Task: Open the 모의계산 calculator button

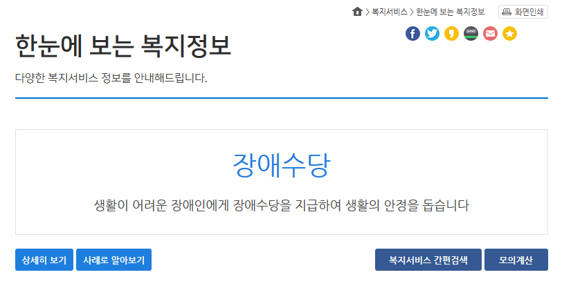Action: tap(516, 260)
